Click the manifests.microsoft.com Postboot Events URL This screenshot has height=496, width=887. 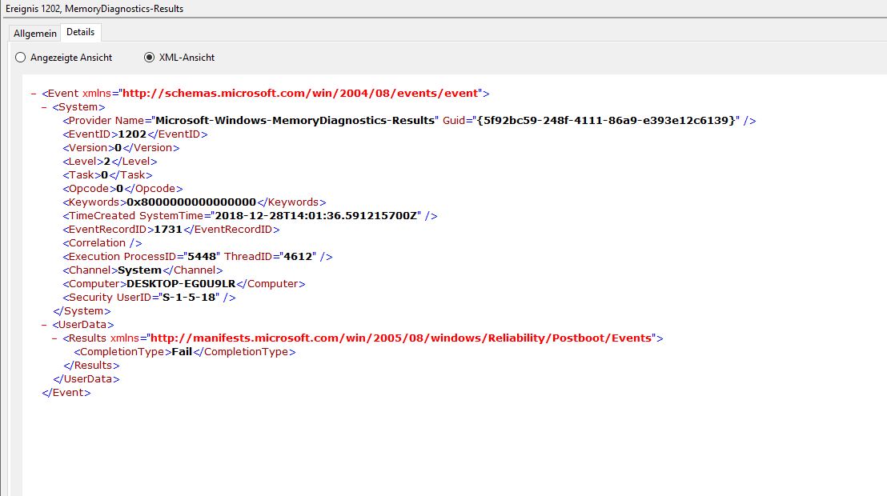point(401,338)
